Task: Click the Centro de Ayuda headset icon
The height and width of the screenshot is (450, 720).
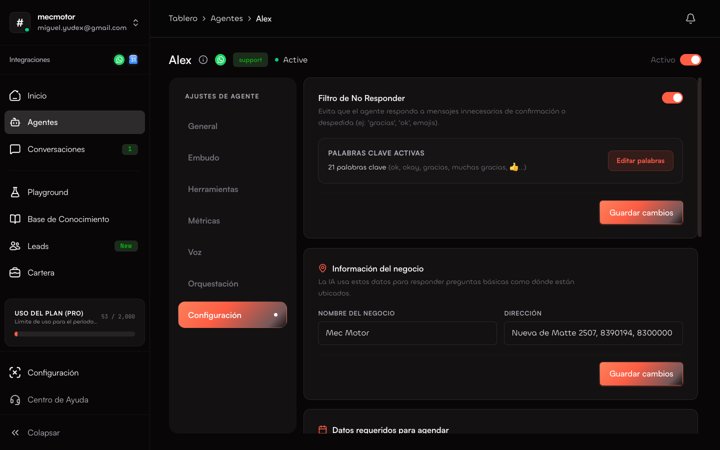Action: (15, 399)
